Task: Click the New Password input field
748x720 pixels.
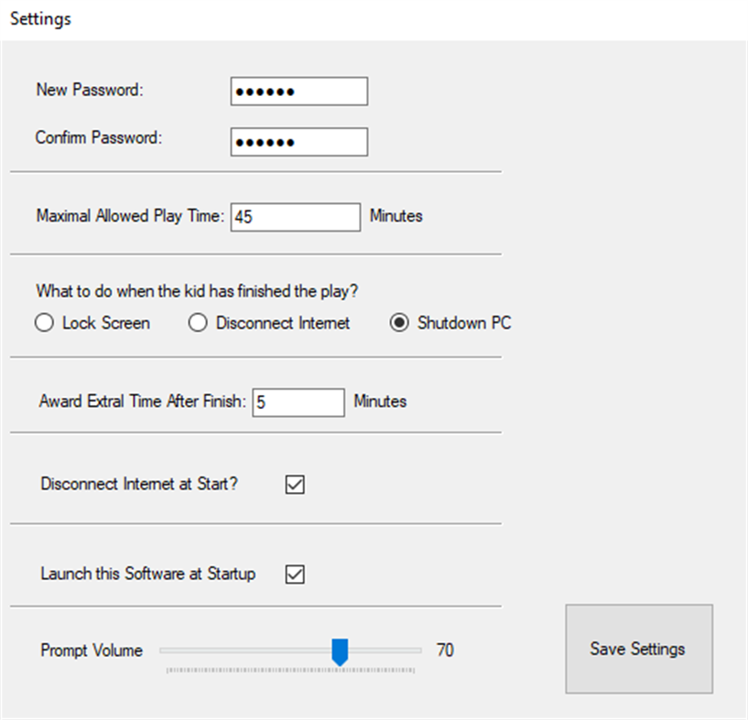Action: (298, 91)
